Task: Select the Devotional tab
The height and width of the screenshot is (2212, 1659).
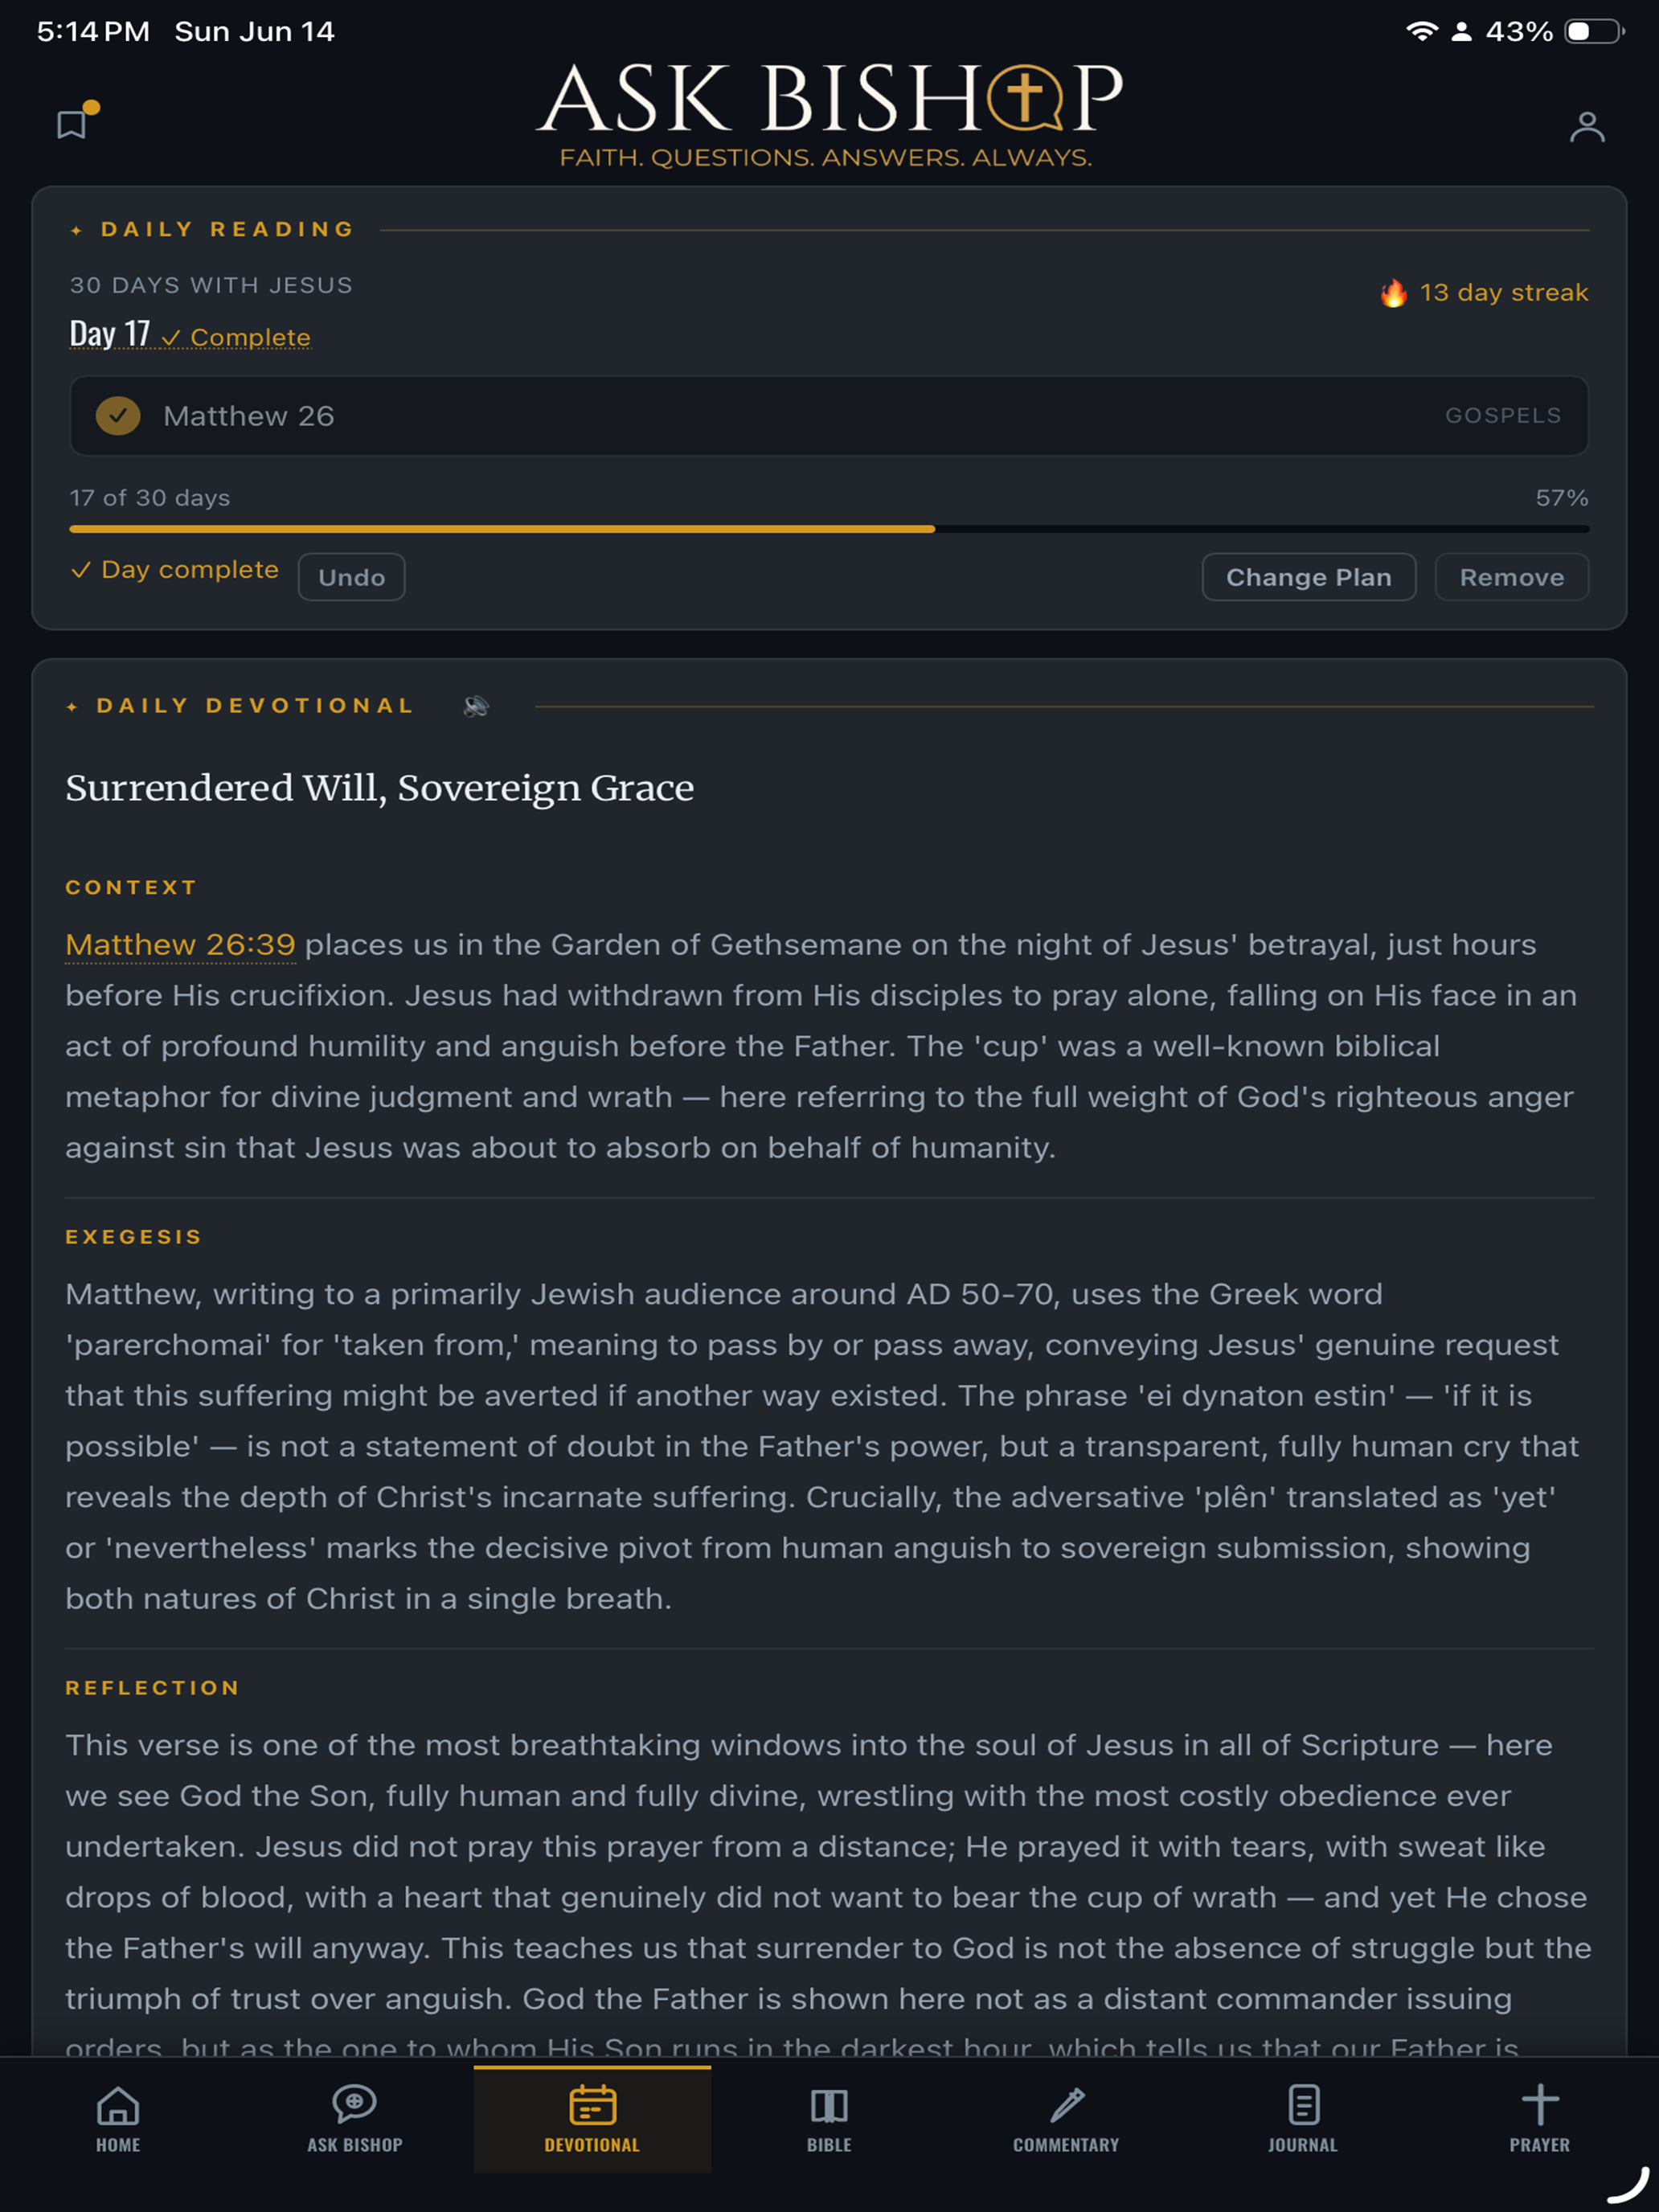Action: 592,2118
